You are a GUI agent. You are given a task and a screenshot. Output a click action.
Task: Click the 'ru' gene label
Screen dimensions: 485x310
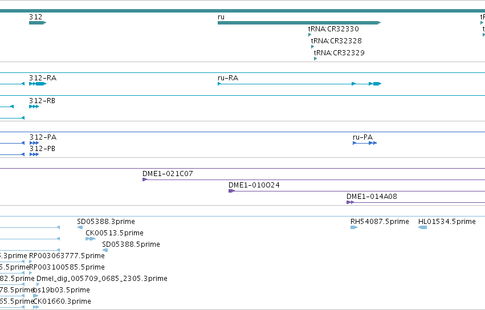221,17
